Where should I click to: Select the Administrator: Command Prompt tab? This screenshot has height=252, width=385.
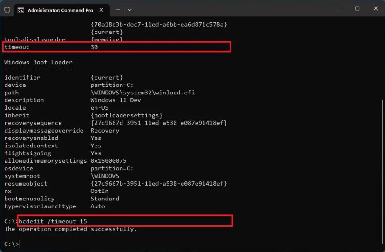coord(62,10)
